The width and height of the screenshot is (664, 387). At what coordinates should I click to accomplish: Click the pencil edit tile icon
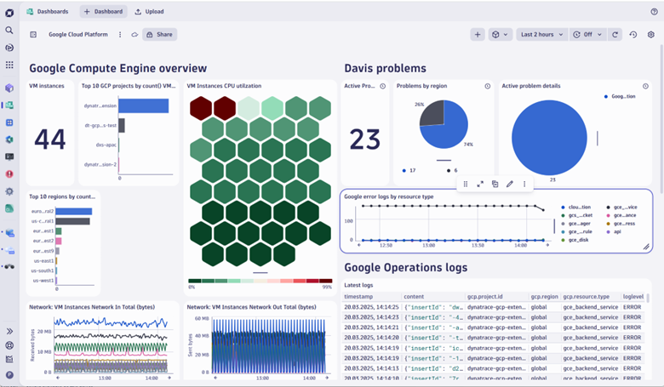(510, 184)
